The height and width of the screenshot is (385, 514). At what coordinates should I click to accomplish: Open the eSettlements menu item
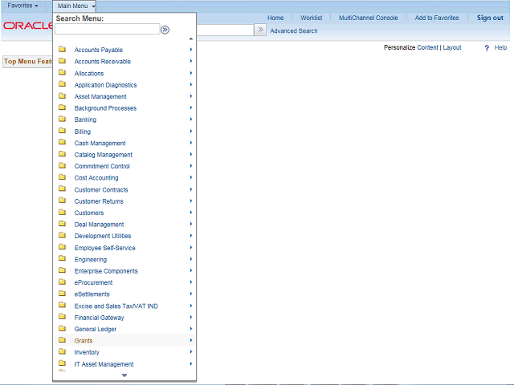tap(92, 294)
